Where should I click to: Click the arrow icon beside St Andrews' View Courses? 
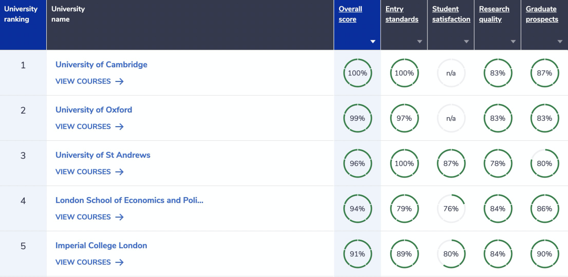coord(119,172)
